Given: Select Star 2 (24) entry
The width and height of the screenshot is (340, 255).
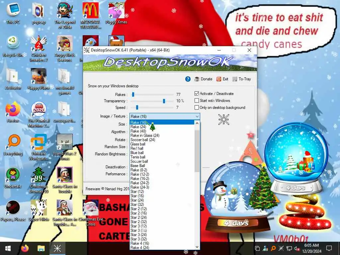Looking at the screenshot, I should (162, 217).
